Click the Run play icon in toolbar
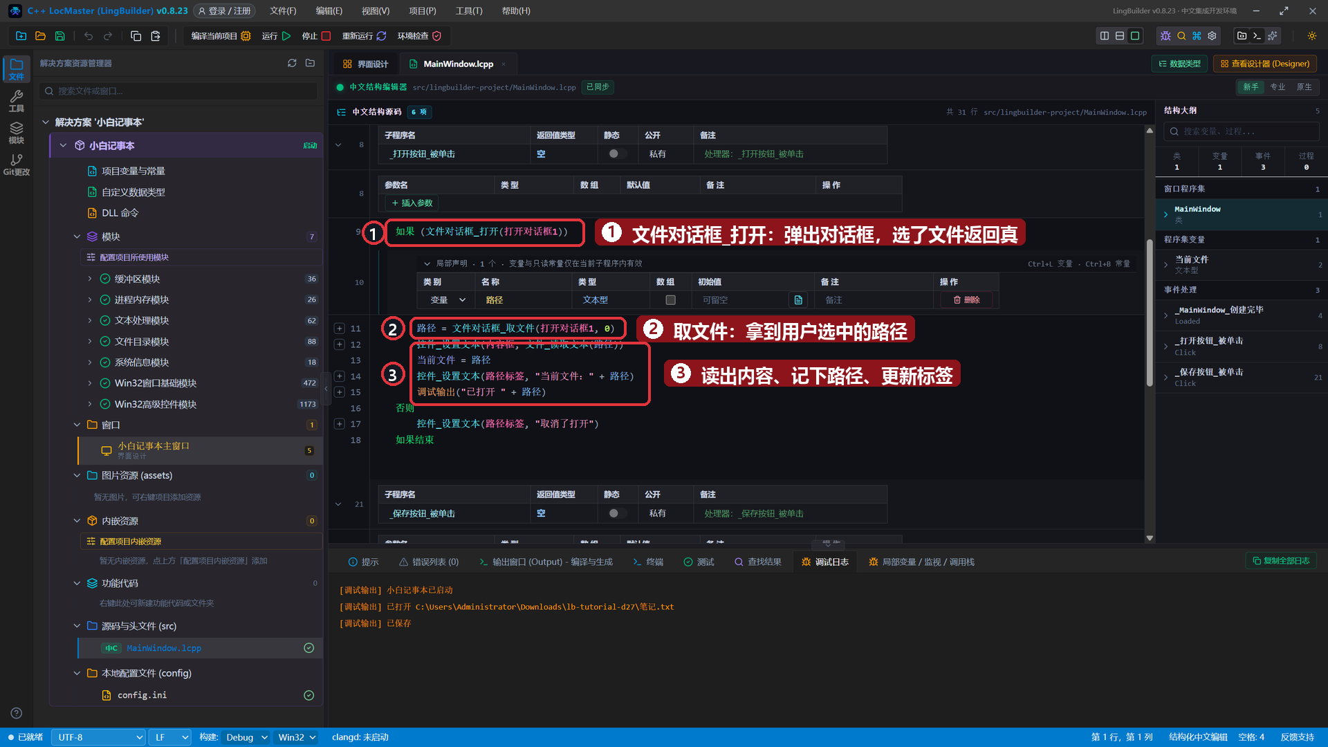This screenshot has width=1328, height=747. point(286,36)
